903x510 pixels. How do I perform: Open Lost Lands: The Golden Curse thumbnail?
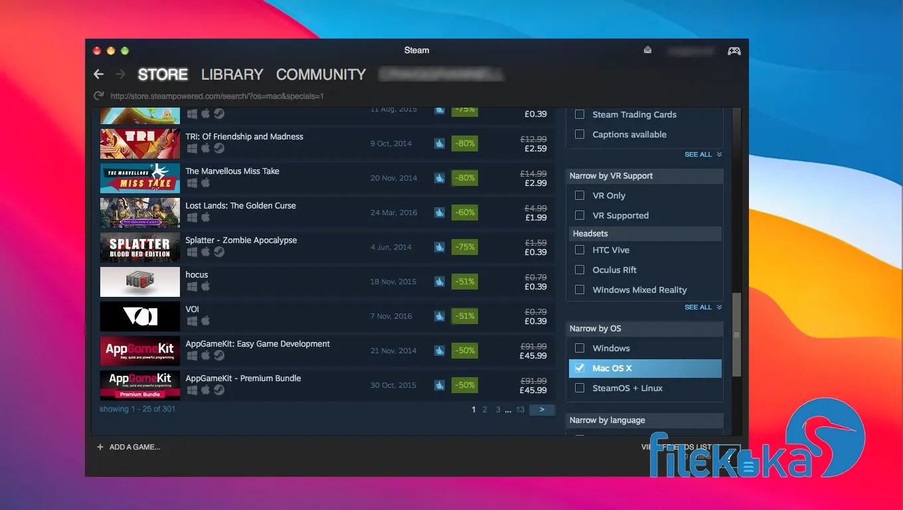tap(140, 212)
